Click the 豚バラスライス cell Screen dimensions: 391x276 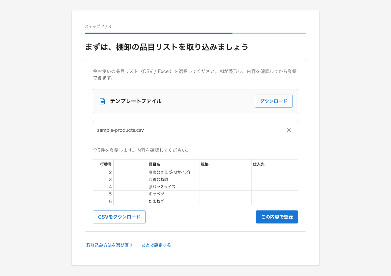click(x=173, y=187)
